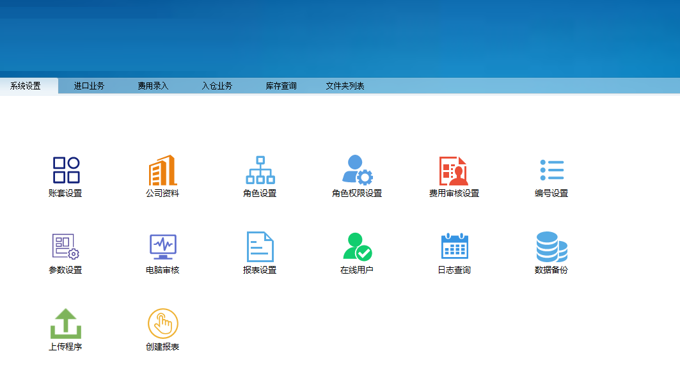Open the 费用录入 tab
The image size is (680, 383).
(154, 85)
